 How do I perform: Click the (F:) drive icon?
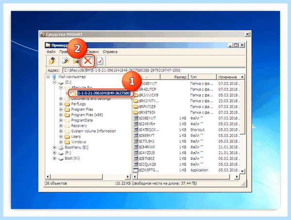coord(61,153)
